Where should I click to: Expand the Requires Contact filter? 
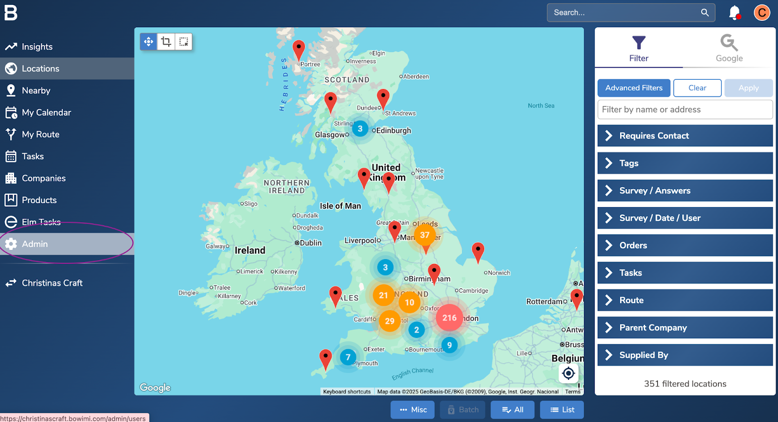pyautogui.click(x=685, y=136)
